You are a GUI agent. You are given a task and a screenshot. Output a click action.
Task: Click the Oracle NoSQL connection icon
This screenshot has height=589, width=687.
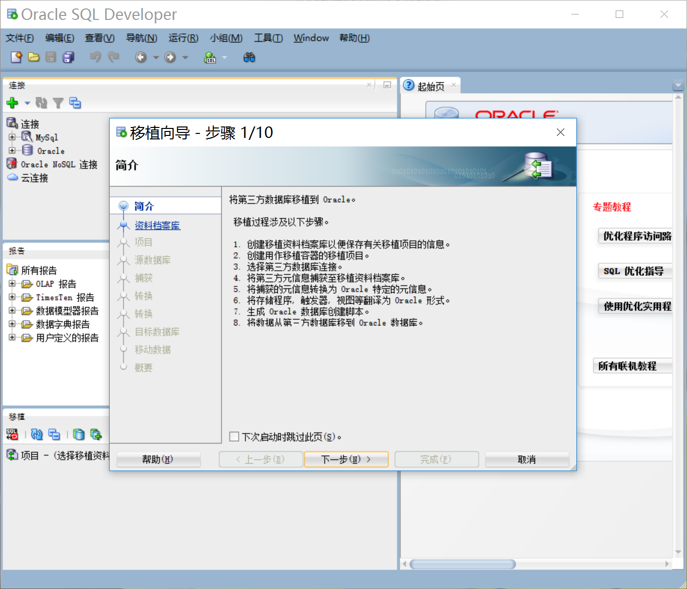pyautogui.click(x=11, y=164)
